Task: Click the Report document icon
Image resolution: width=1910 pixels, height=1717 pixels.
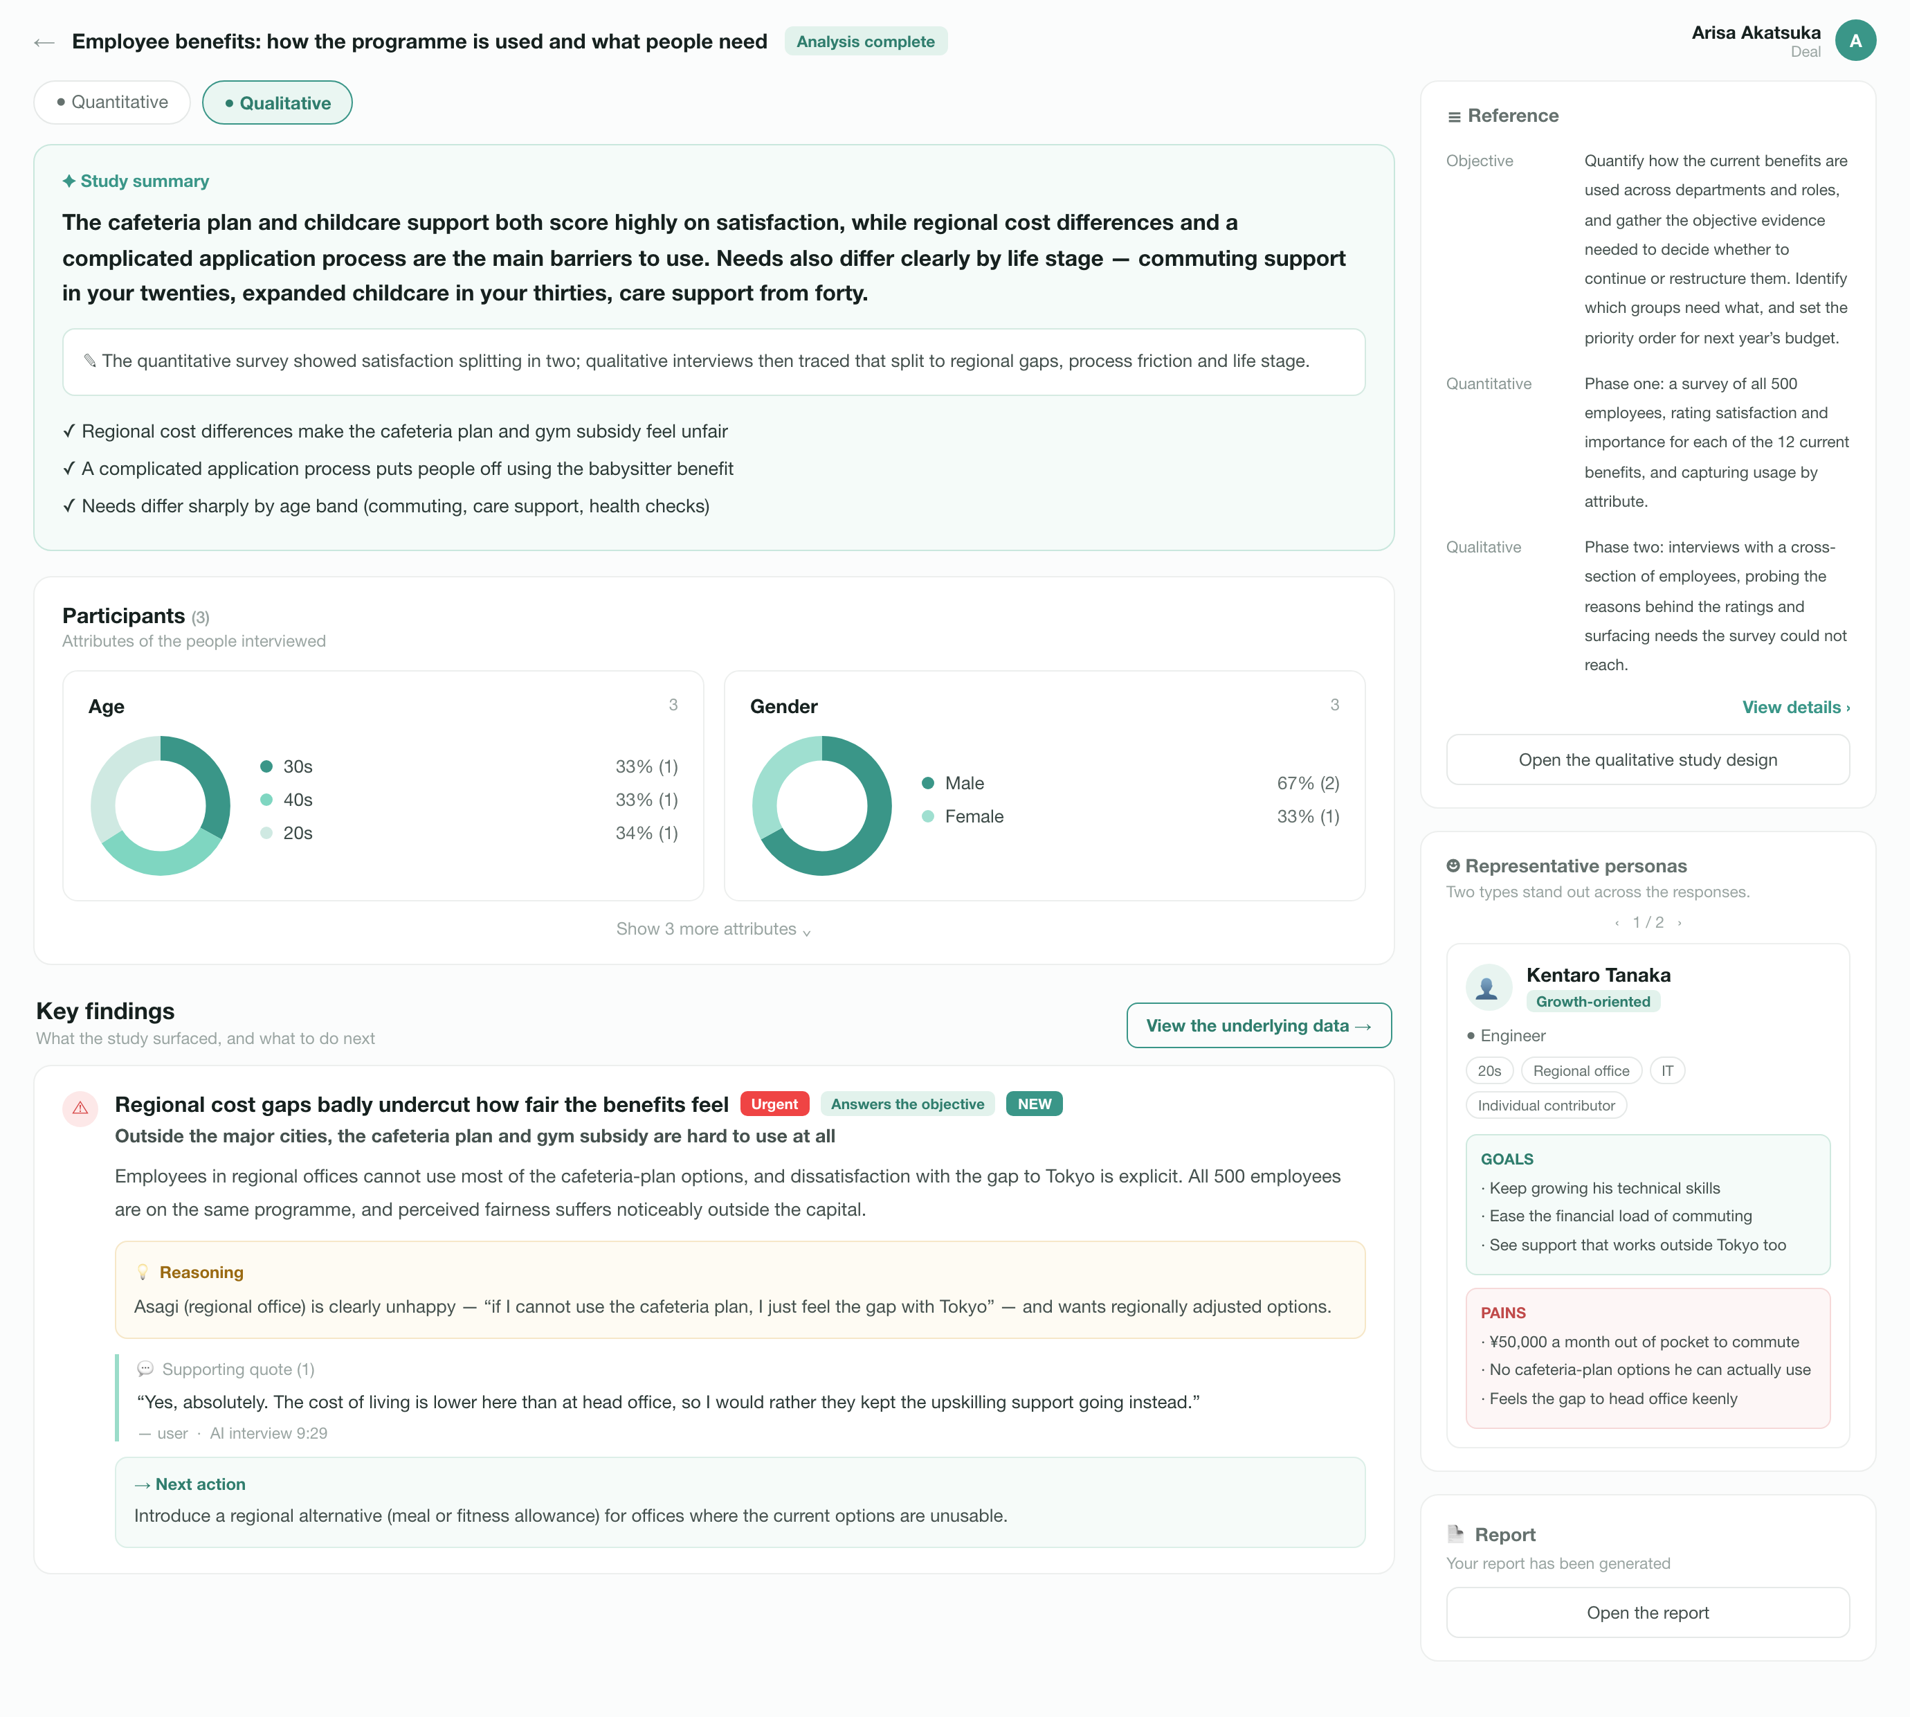Action: 1455,1534
